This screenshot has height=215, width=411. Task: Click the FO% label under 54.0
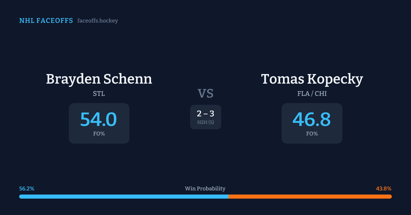click(99, 134)
